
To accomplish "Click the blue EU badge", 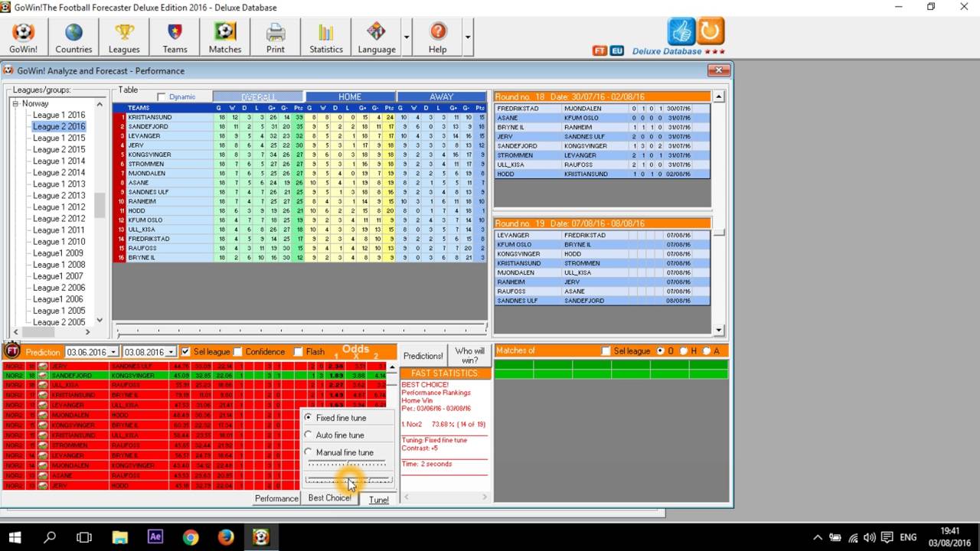I will [617, 51].
